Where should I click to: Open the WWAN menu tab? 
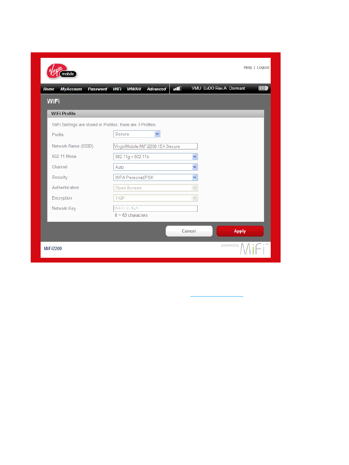pos(134,89)
